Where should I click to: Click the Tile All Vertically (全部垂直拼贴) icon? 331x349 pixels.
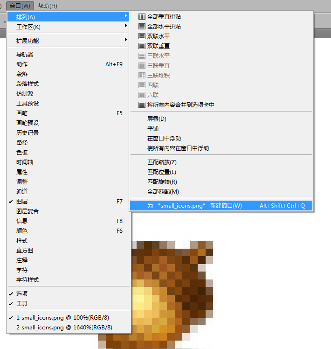click(142, 17)
